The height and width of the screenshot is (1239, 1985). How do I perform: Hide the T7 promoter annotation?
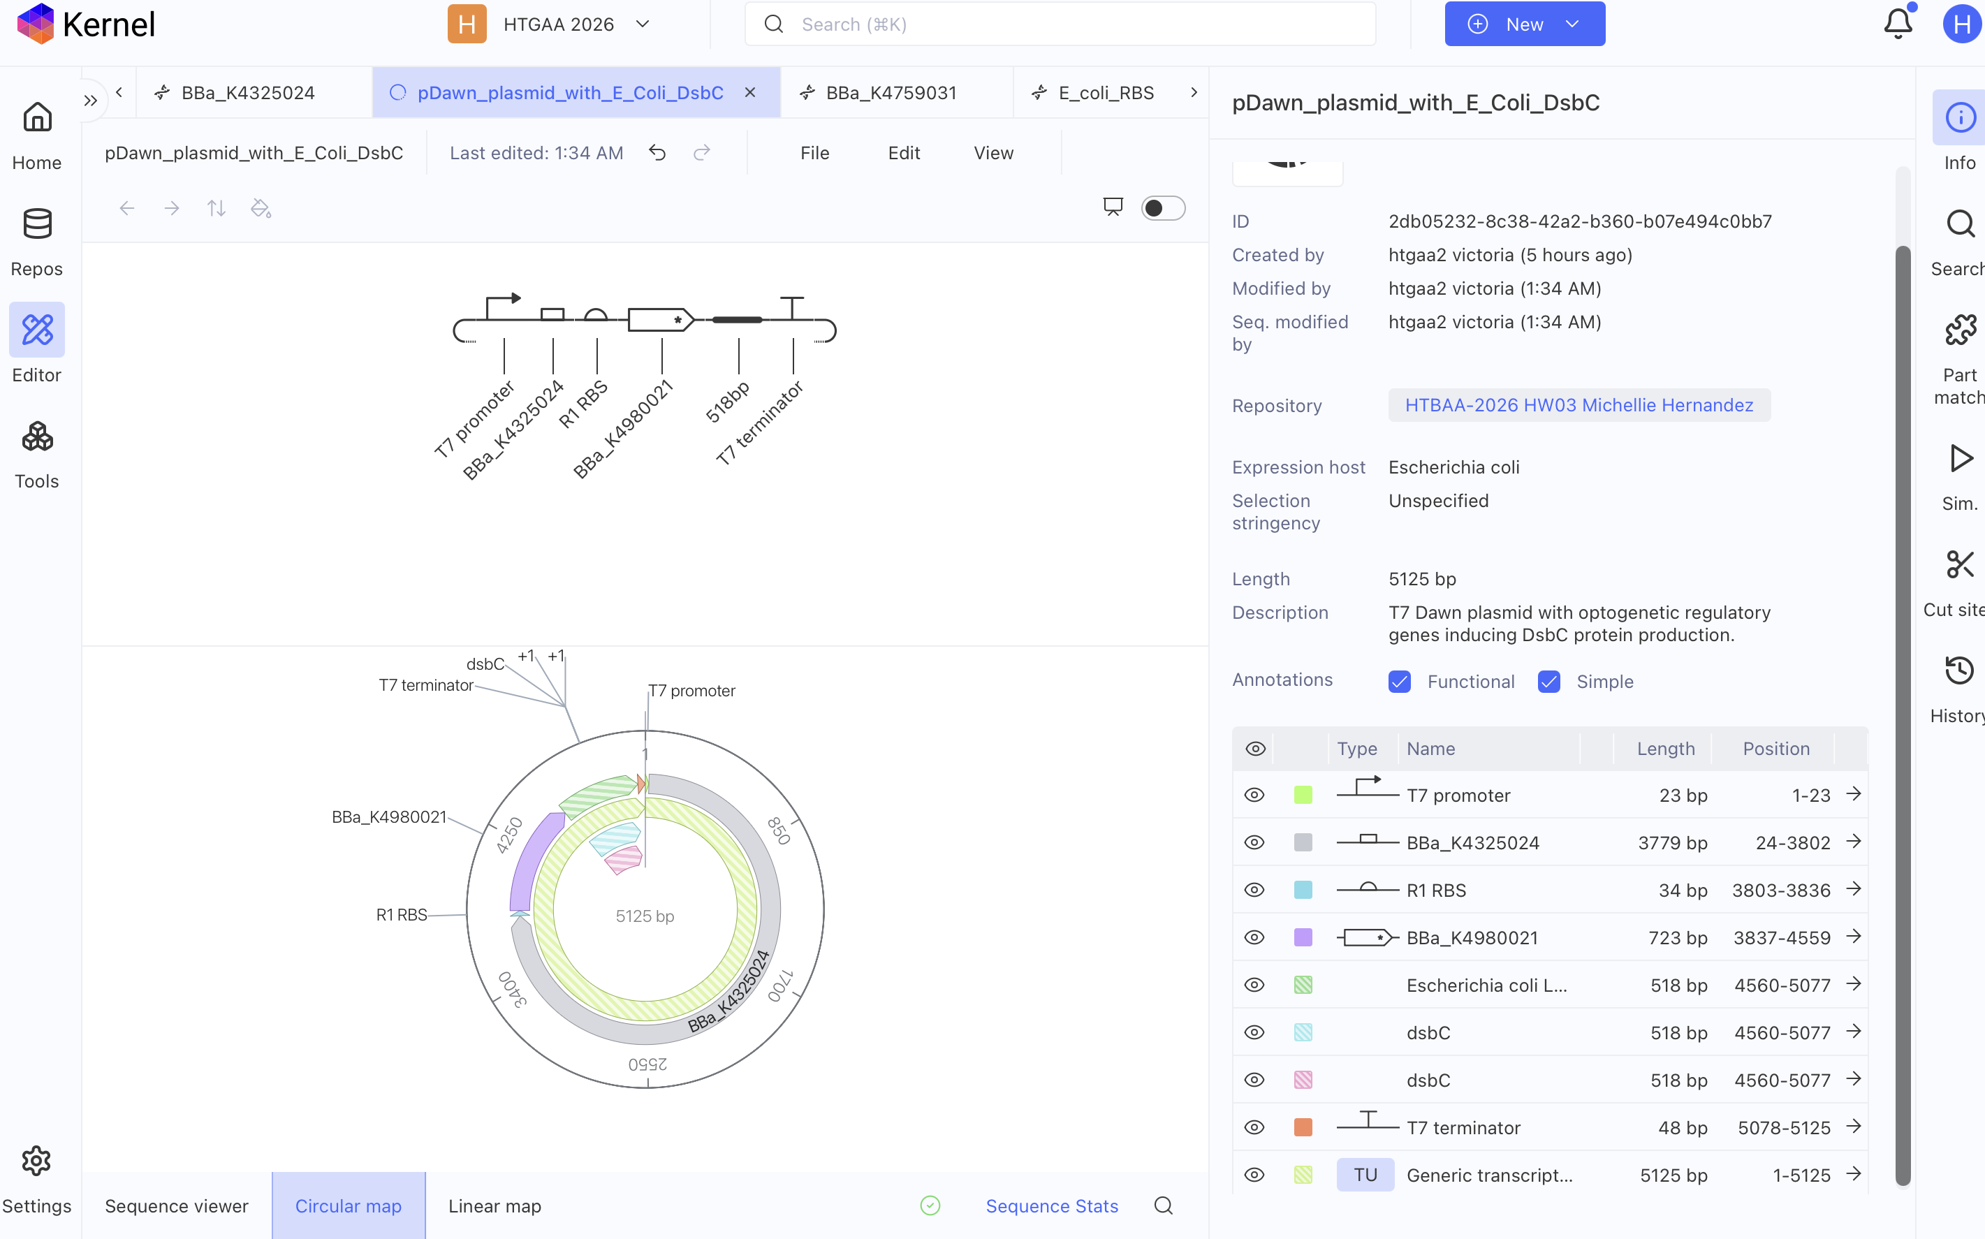(x=1254, y=795)
